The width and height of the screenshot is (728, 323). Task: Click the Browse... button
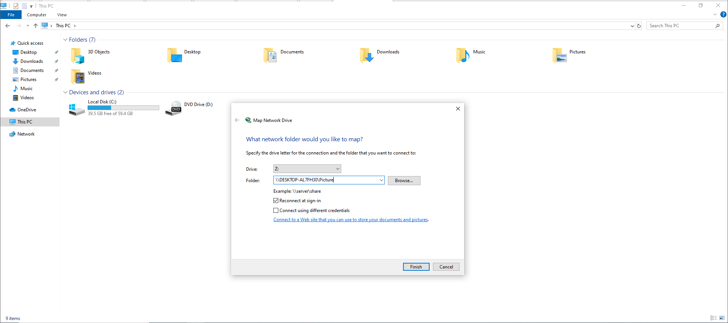click(404, 181)
